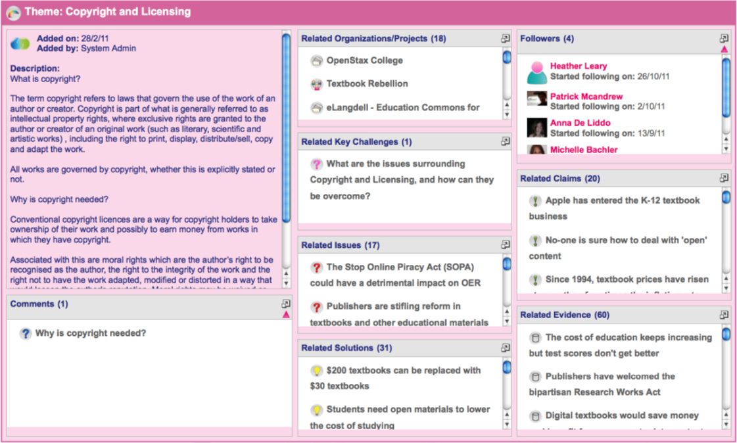Image resolution: width=737 pixels, height=443 pixels.
Task: Open Patrick Mcandrew's profile link
Action: click(586, 97)
